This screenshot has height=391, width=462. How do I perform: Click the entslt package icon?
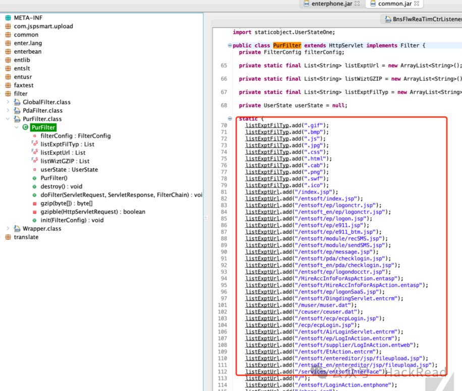point(8,69)
